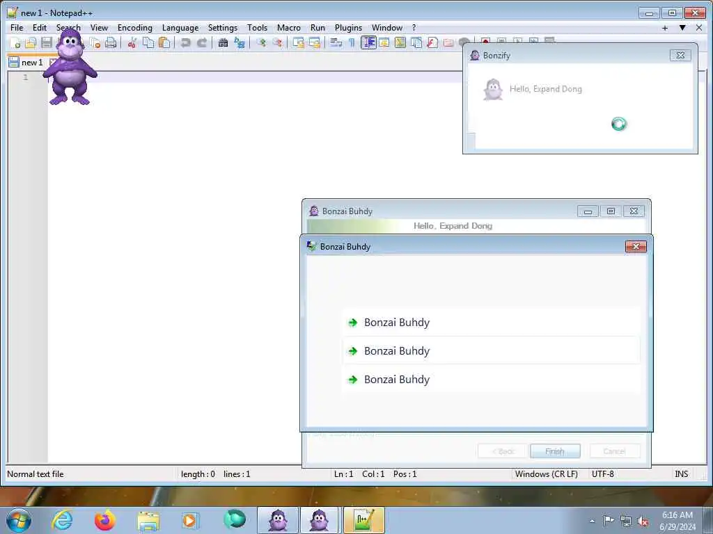Click the Print toolbar icon
713x534 pixels.
tap(111, 42)
